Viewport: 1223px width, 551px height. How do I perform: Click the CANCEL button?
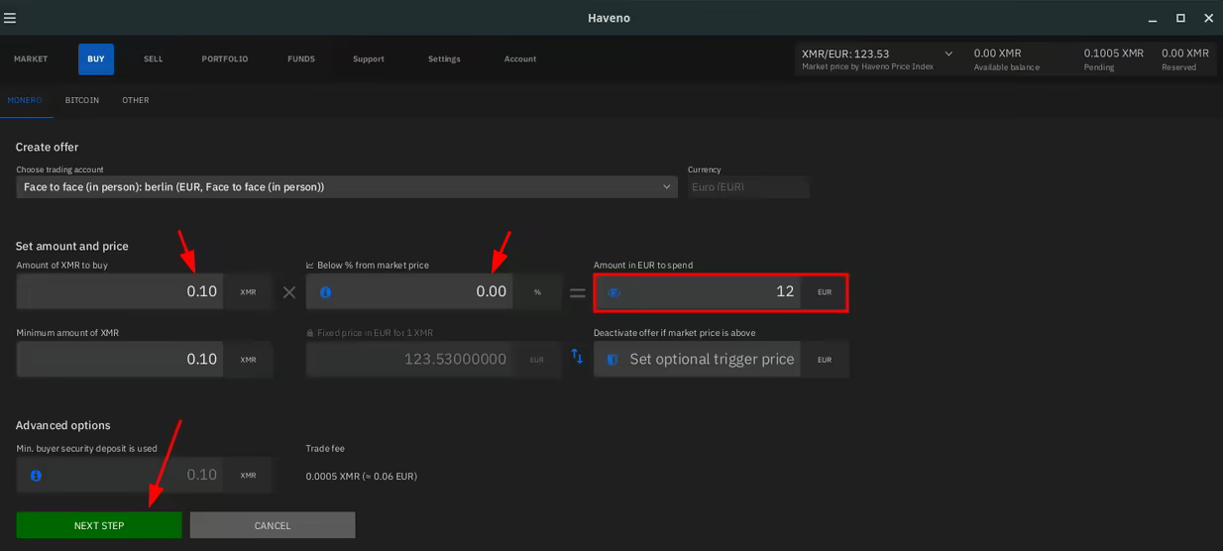pyautogui.click(x=273, y=525)
